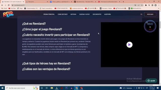Open a new tab with the plus button
The image size is (161, 90).
(123, 2)
